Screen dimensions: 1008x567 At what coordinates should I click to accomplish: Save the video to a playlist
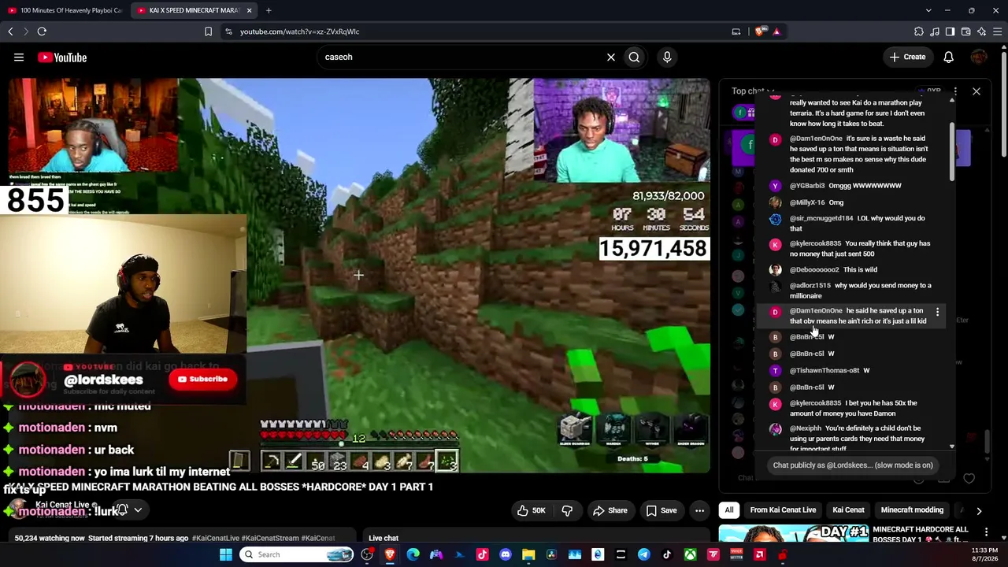pyautogui.click(x=661, y=510)
